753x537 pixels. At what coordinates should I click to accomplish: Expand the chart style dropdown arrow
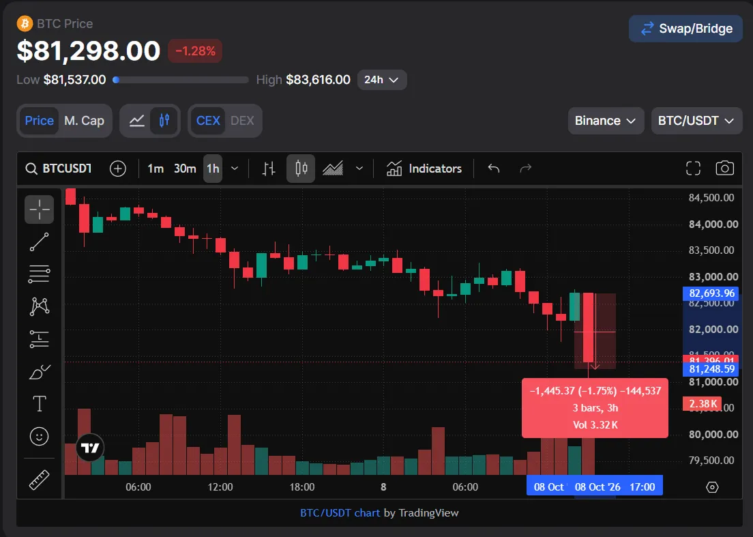pos(359,169)
